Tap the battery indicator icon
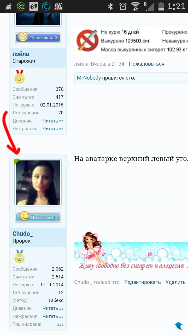188x335 pixels. coord(162,6)
